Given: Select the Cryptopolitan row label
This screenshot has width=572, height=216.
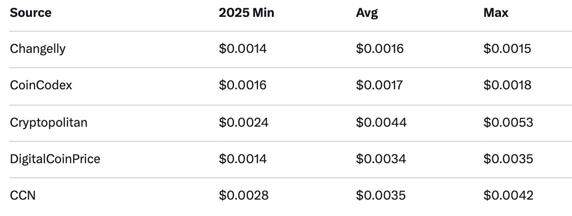Looking at the screenshot, I should (49, 122).
